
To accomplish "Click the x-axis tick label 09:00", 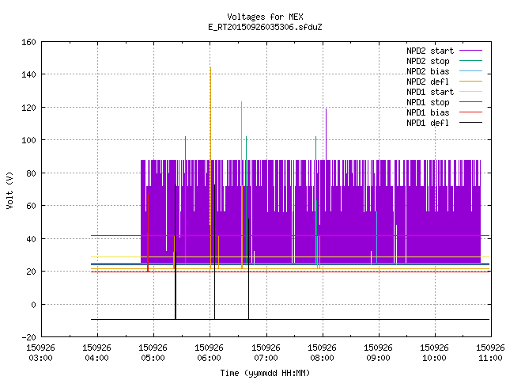I will pyautogui.click(x=378, y=358).
